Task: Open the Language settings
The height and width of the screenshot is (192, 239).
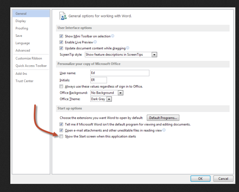Action: pyautogui.click(x=31, y=43)
